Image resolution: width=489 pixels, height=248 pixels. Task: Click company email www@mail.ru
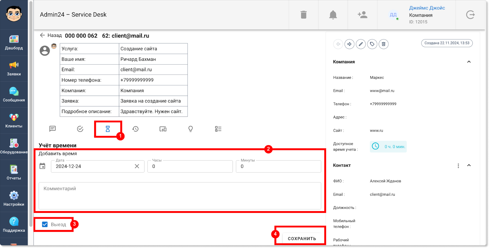click(x=382, y=91)
